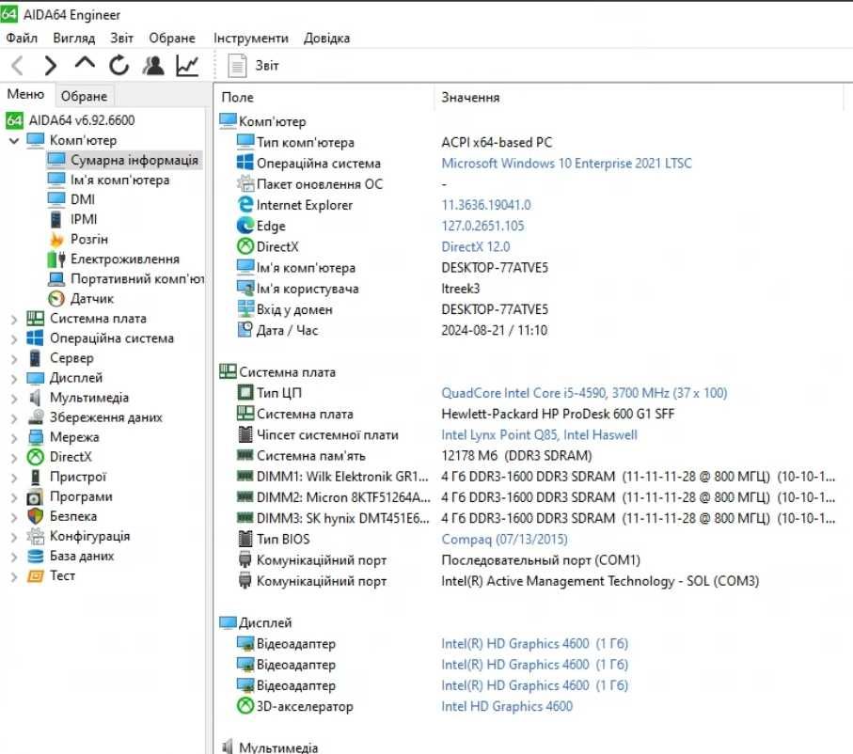Open the Обране menu in the menu bar

point(172,39)
